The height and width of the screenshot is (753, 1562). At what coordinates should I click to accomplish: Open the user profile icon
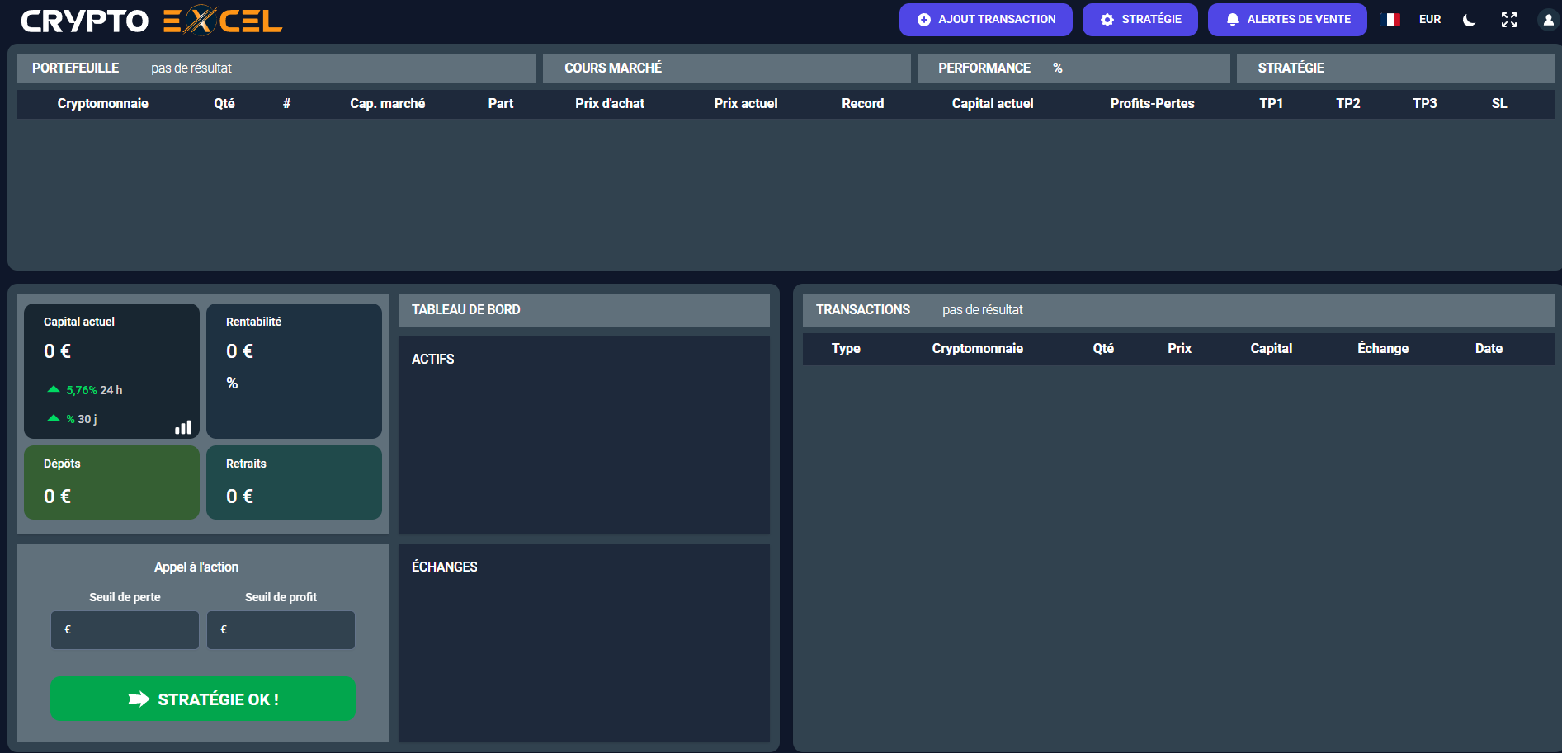1547,20
